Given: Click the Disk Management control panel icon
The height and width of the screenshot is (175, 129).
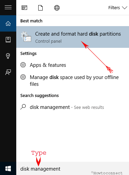Looking at the screenshot, I should (x=26, y=37).
